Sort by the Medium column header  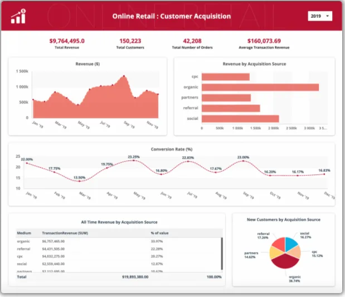[24, 233]
